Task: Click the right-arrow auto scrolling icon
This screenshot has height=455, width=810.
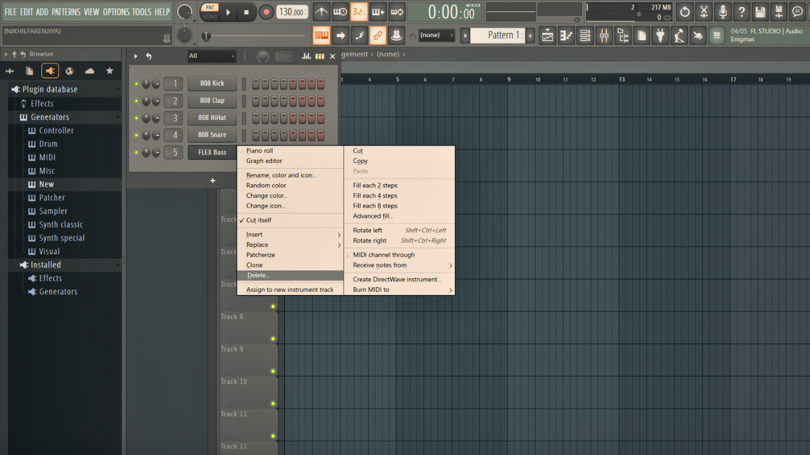Action: tap(340, 35)
